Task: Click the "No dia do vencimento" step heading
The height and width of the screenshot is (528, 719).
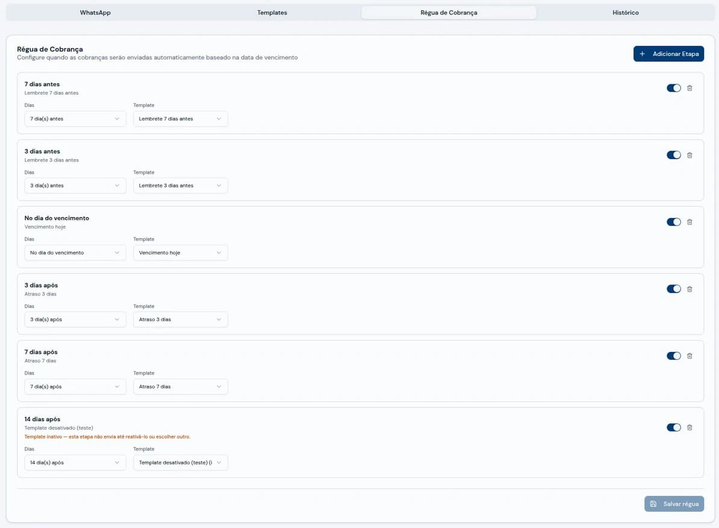Action: (x=57, y=218)
